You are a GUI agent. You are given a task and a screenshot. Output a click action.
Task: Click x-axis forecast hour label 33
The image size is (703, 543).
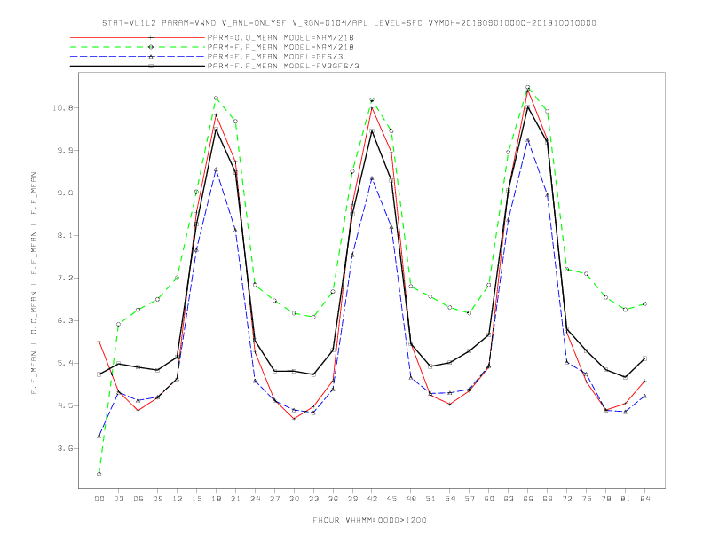pyautogui.click(x=313, y=499)
